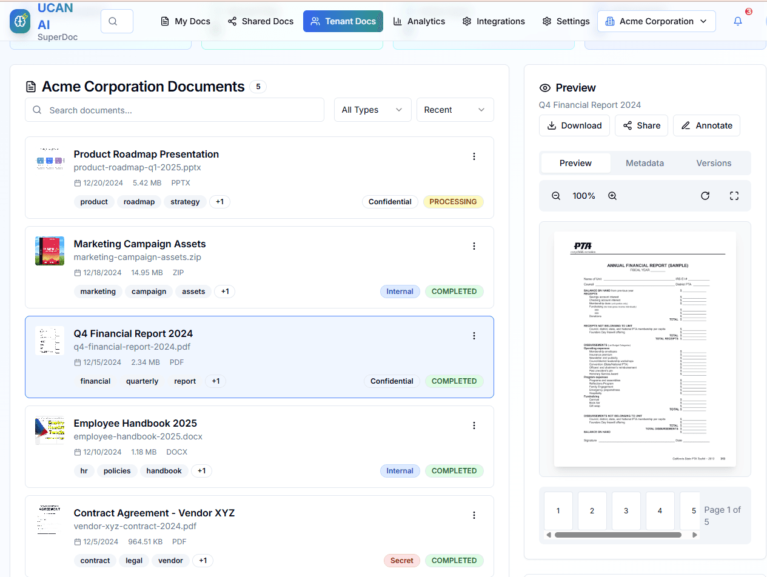
Task: Switch to the Metadata tab
Action: [645, 163]
